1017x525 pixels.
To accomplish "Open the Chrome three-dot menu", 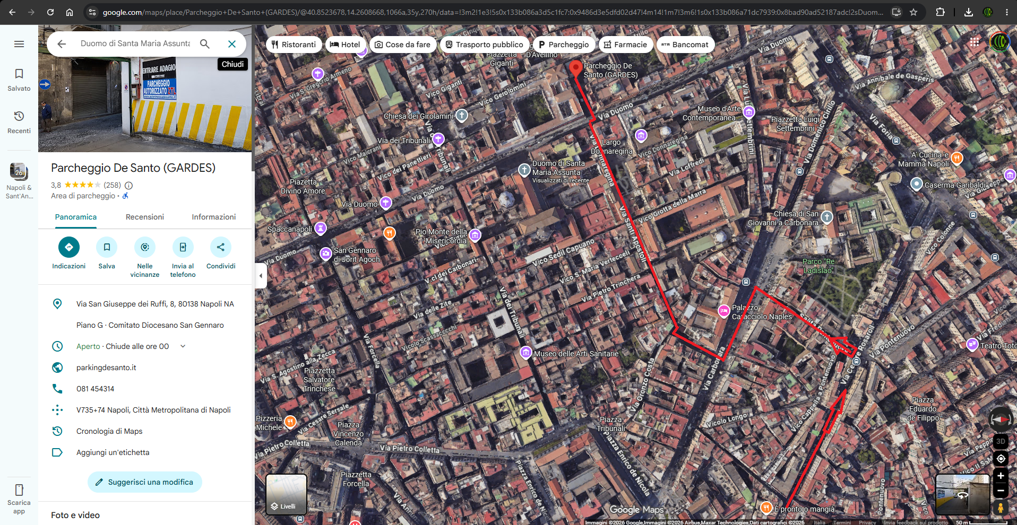I will (x=1007, y=12).
